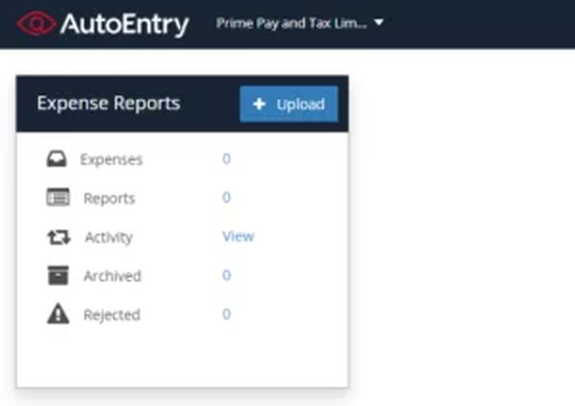Open the Reports menu item
This screenshot has width=575, height=406.
click(109, 199)
